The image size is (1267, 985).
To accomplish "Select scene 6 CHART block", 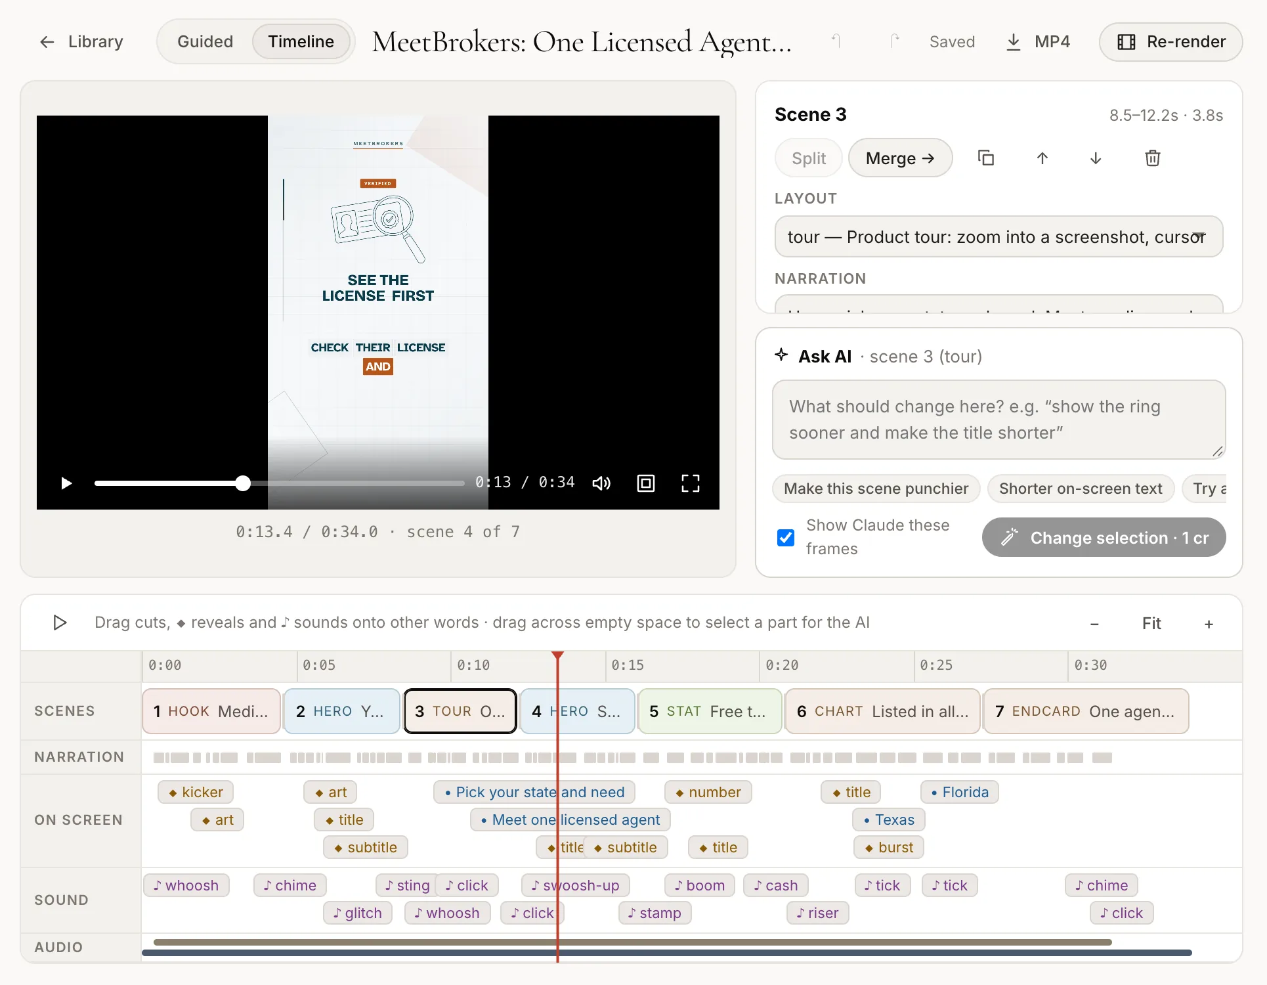I will coord(882,711).
